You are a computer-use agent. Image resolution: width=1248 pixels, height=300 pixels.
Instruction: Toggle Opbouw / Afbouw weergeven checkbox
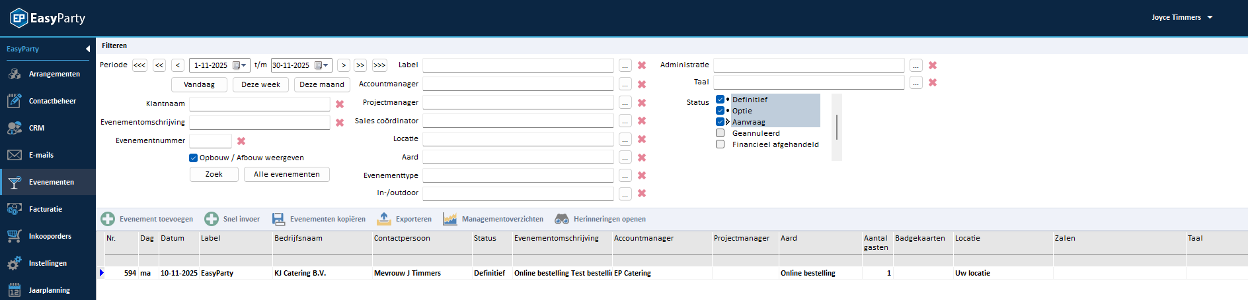coord(194,158)
